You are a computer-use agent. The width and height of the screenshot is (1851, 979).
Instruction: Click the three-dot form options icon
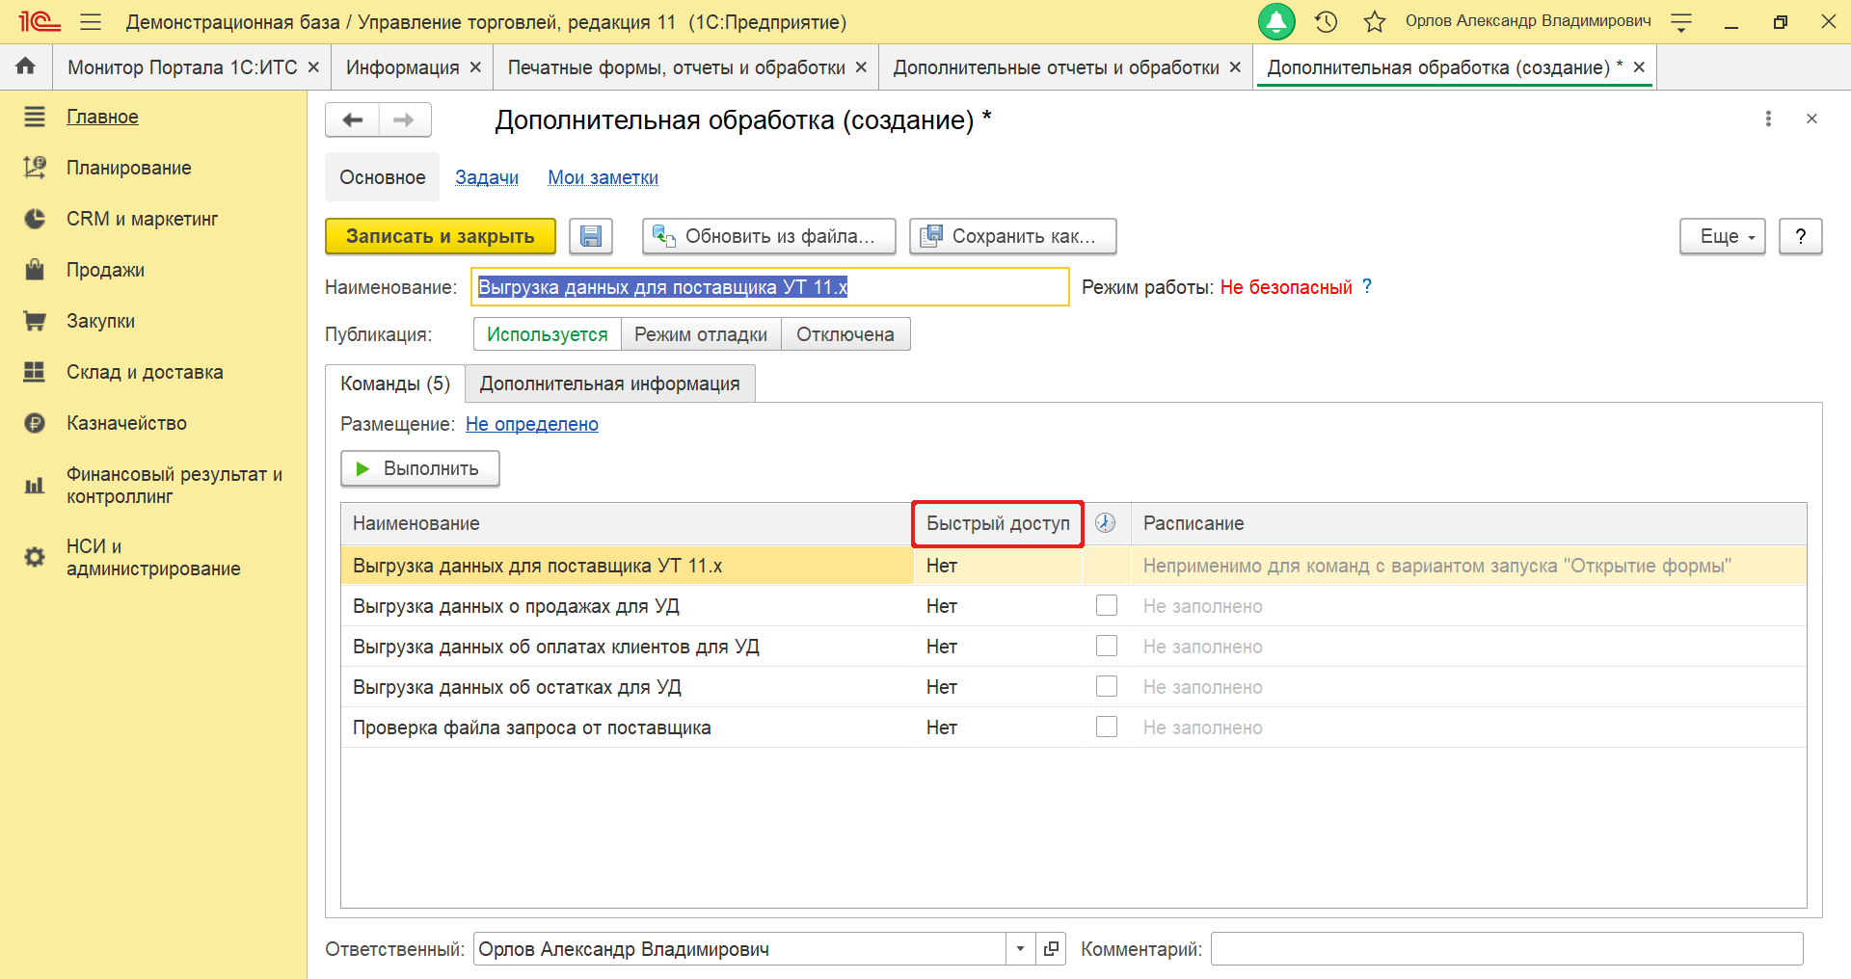pyautogui.click(x=1768, y=119)
